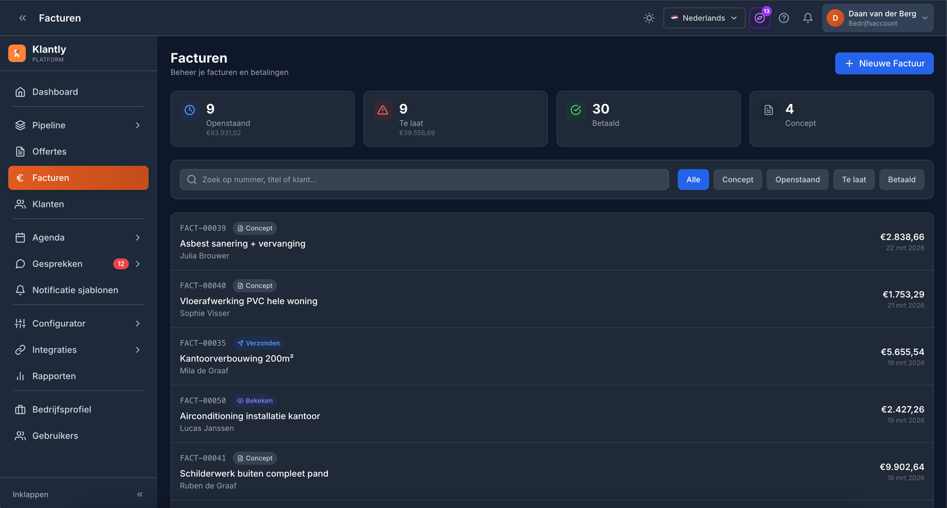
Task: Create a Nieuwe Factuur
Action: [884, 63]
